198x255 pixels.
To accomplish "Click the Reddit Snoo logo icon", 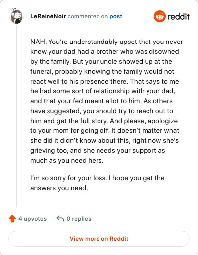I will pos(159,16).
